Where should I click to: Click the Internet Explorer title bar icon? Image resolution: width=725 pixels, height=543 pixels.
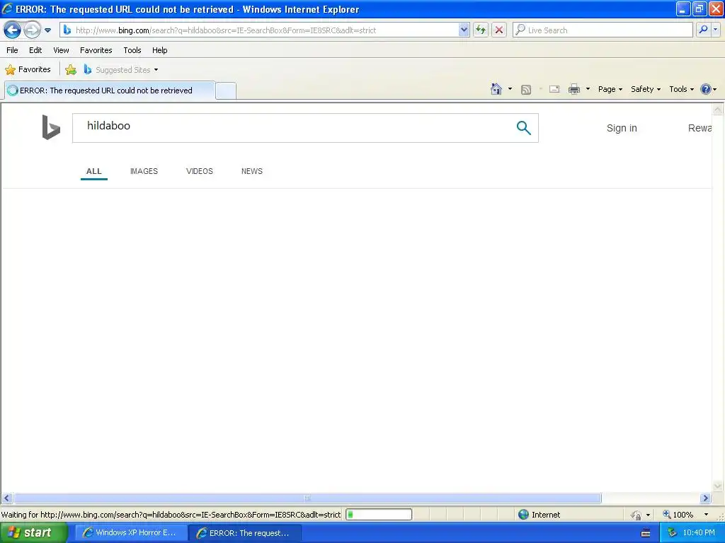pos(7,8)
